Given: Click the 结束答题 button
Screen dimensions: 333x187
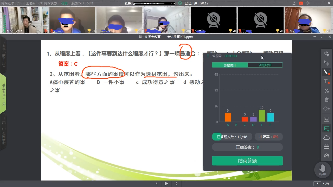Looking at the screenshot, I should pos(247,161).
